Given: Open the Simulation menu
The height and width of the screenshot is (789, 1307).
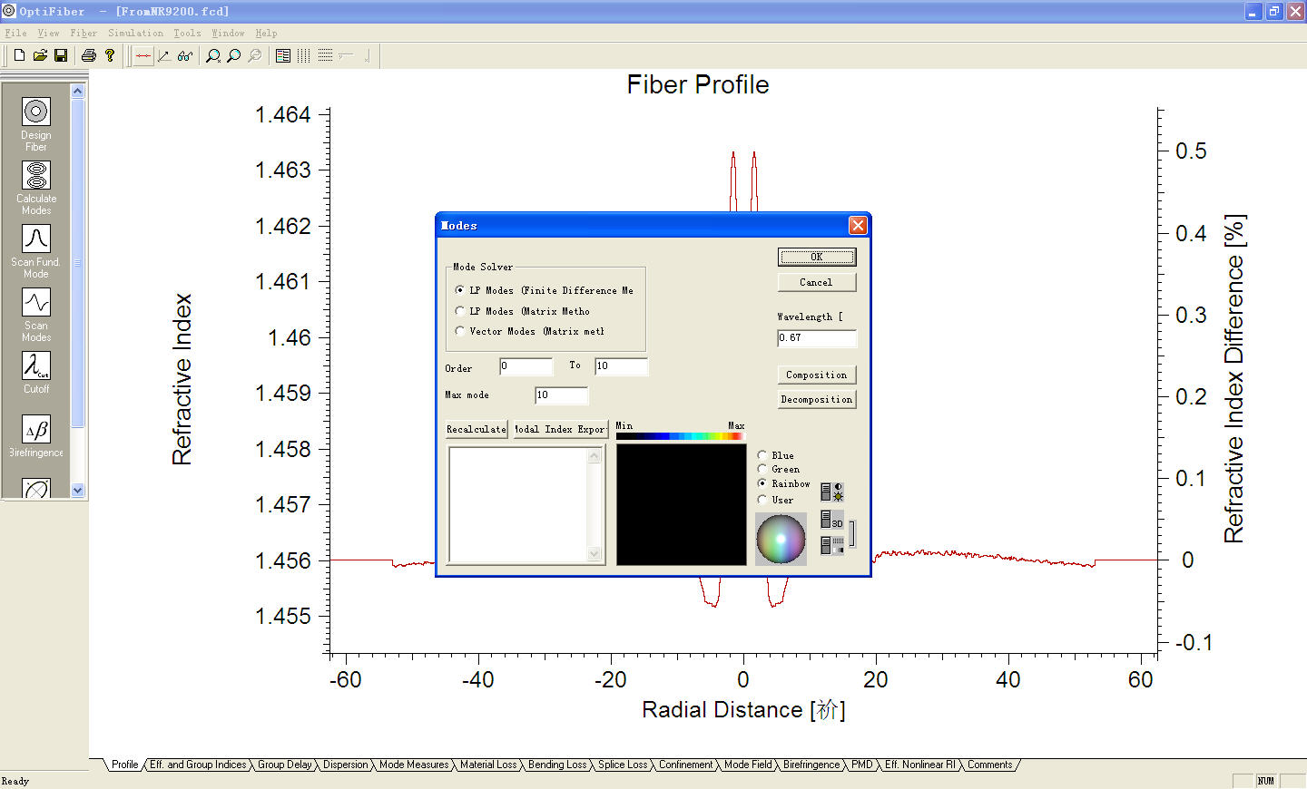Looking at the screenshot, I should coord(135,33).
